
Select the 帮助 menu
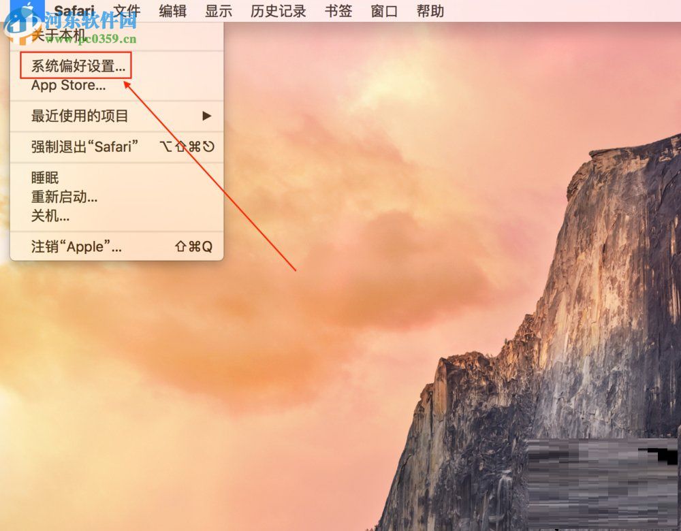click(429, 10)
